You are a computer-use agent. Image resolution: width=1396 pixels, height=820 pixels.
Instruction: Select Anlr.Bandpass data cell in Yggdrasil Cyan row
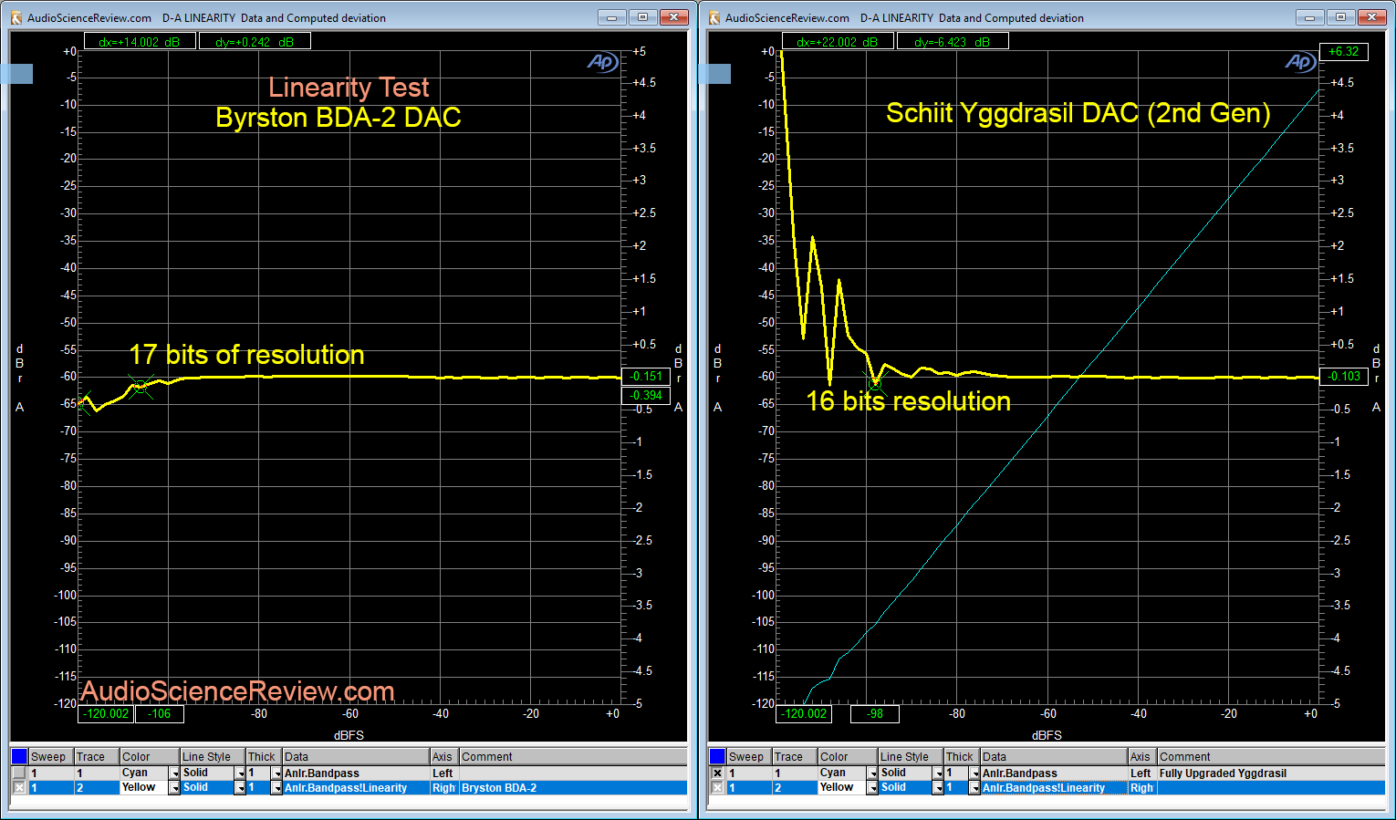(x=1054, y=773)
